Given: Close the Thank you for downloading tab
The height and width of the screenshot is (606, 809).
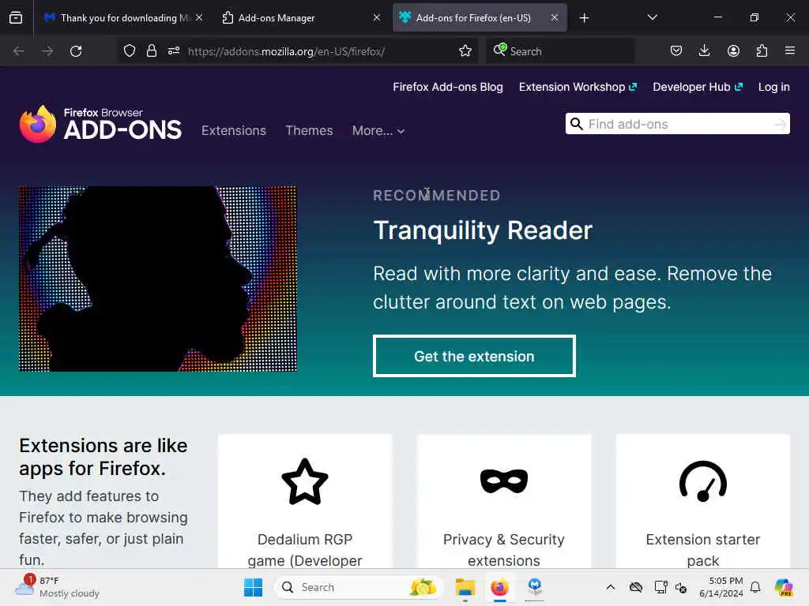Looking at the screenshot, I should [x=199, y=17].
